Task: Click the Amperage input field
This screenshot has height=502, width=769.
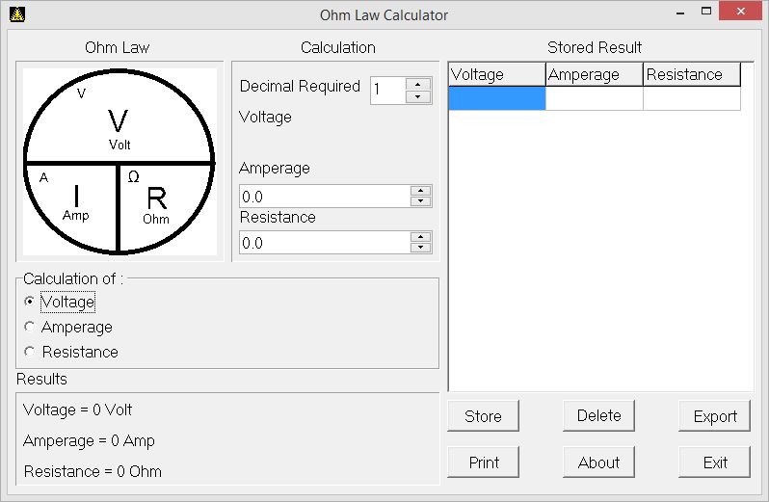Action: [x=325, y=197]
